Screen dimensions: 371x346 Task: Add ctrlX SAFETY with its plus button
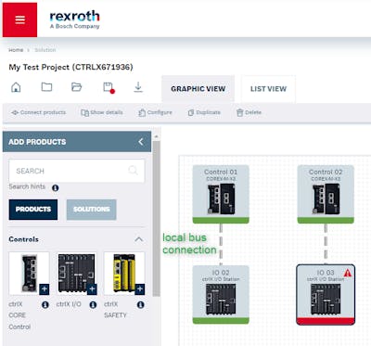(140, 289)
